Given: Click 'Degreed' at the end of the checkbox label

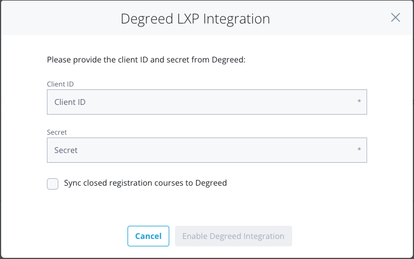Looking at the screenshot, I should point(211,183).
